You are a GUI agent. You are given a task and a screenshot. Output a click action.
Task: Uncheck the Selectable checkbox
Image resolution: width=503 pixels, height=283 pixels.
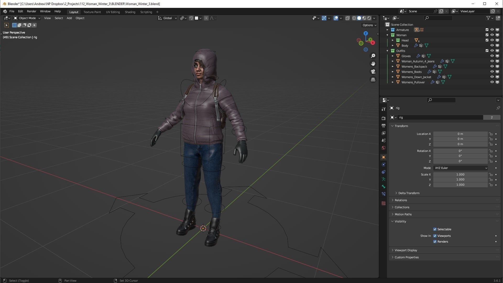click(x=435, y=229)
